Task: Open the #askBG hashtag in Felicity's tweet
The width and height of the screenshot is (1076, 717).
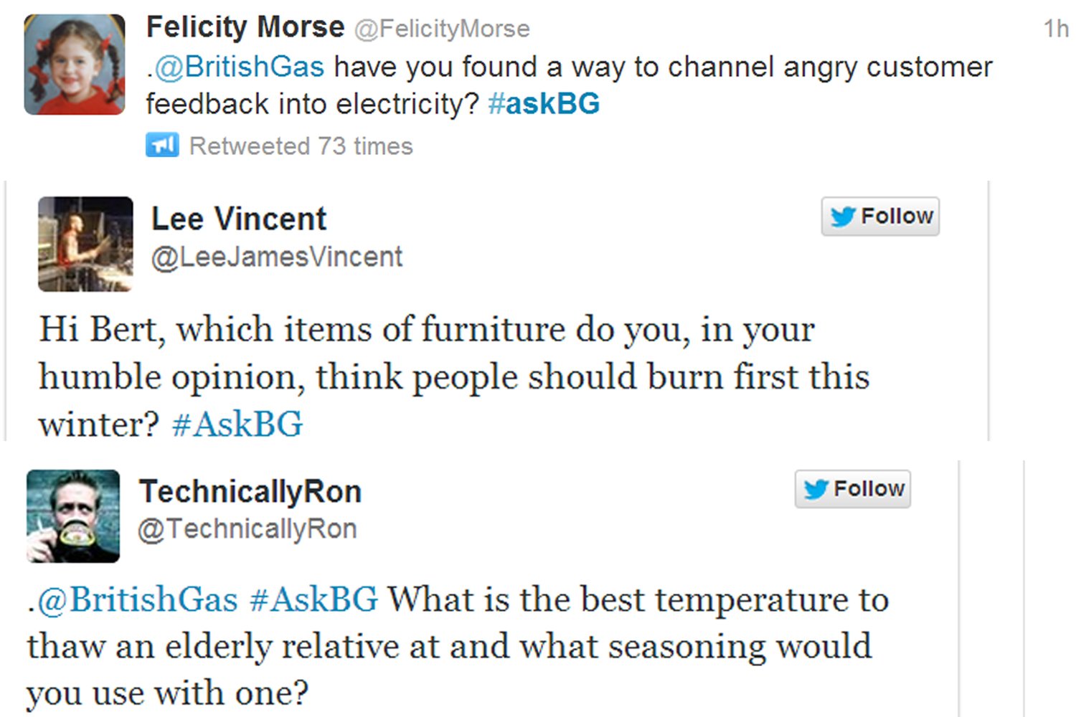Action: [x=544, y=104]
